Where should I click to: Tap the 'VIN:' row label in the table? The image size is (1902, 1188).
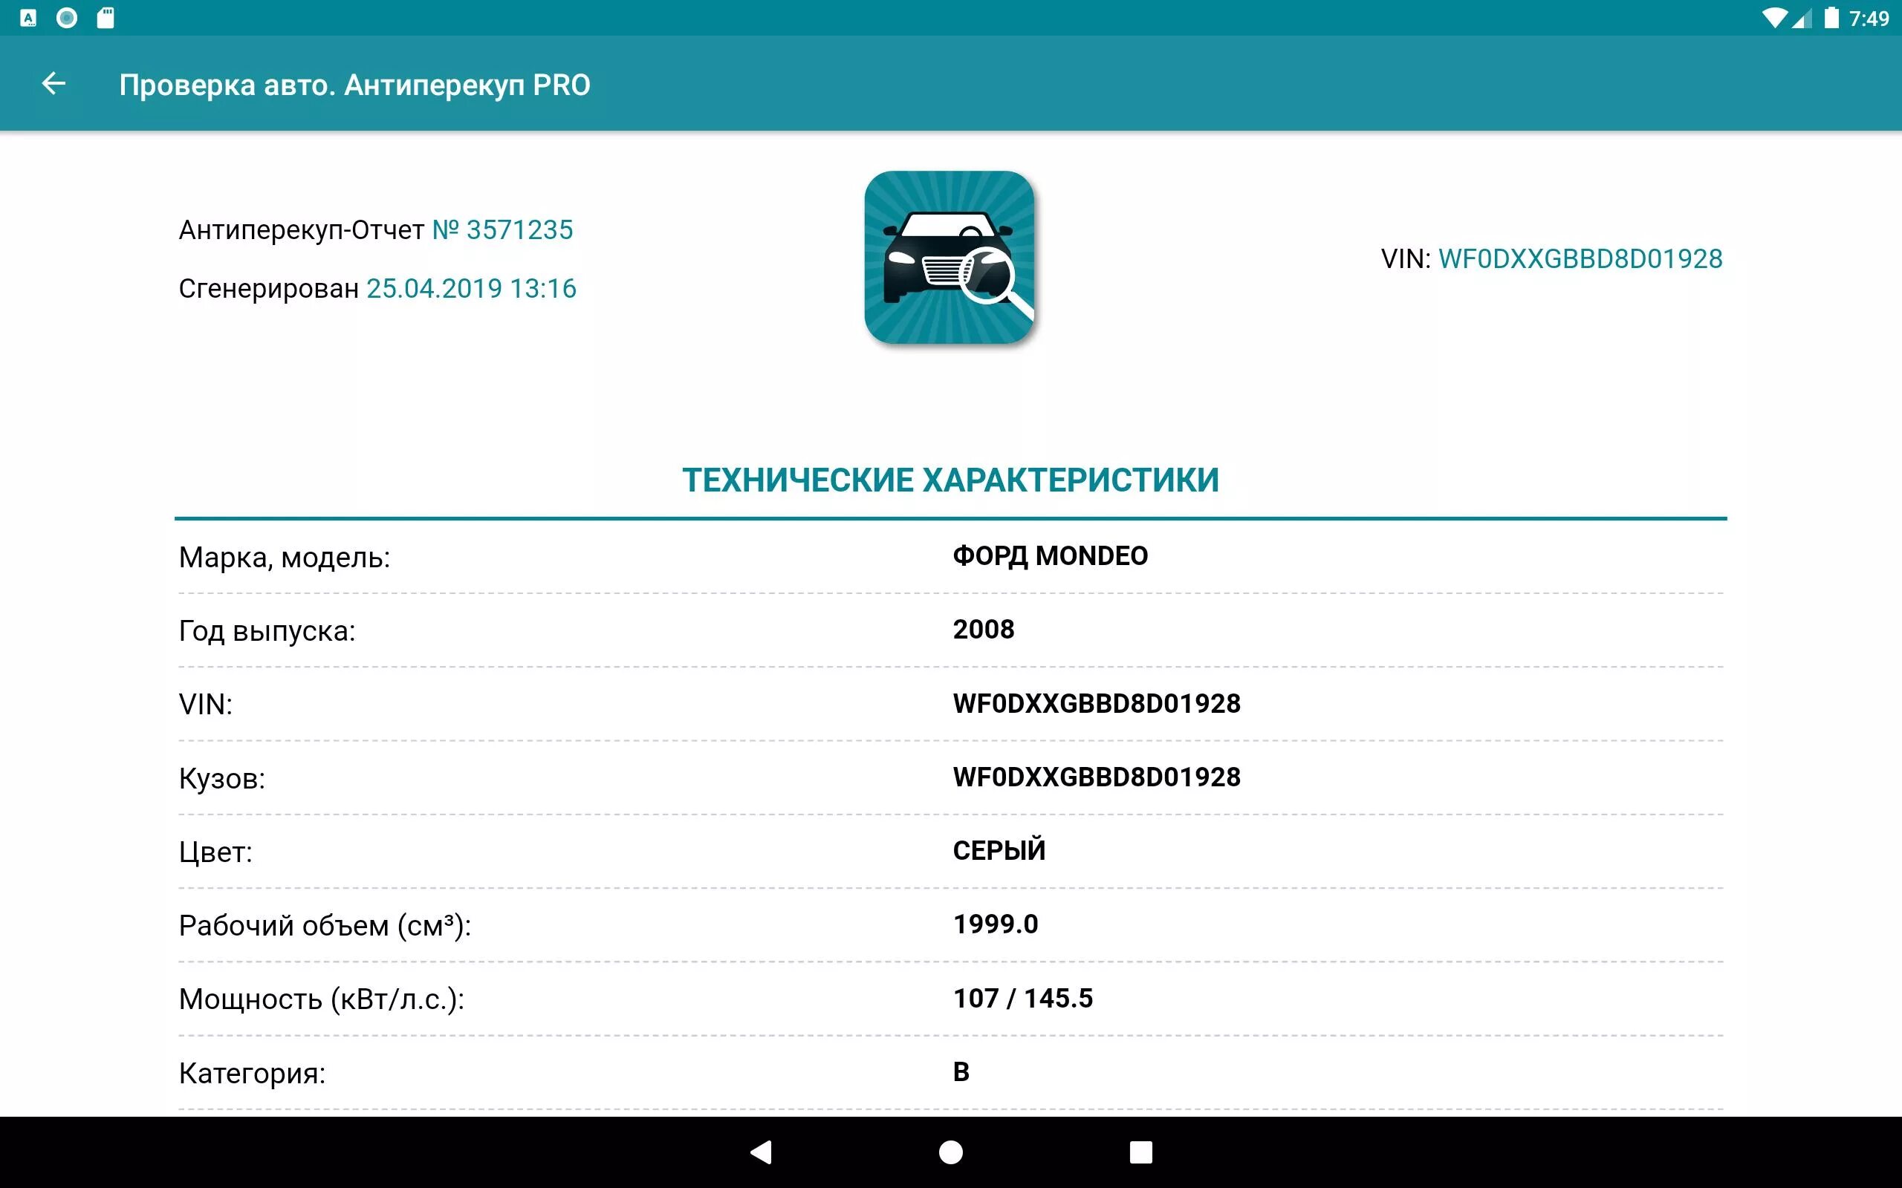point(206,705)
